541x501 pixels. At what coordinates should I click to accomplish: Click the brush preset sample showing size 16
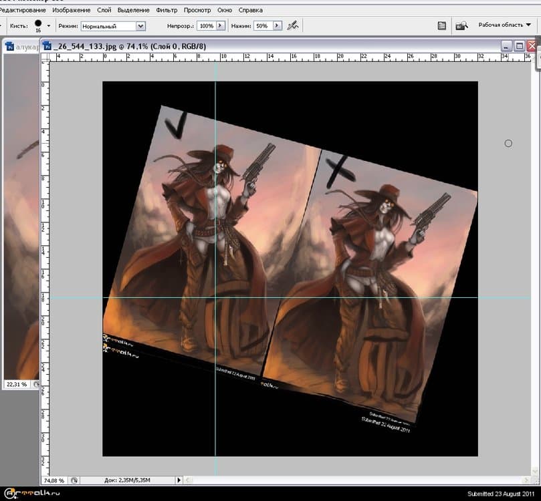click(38, 25)
